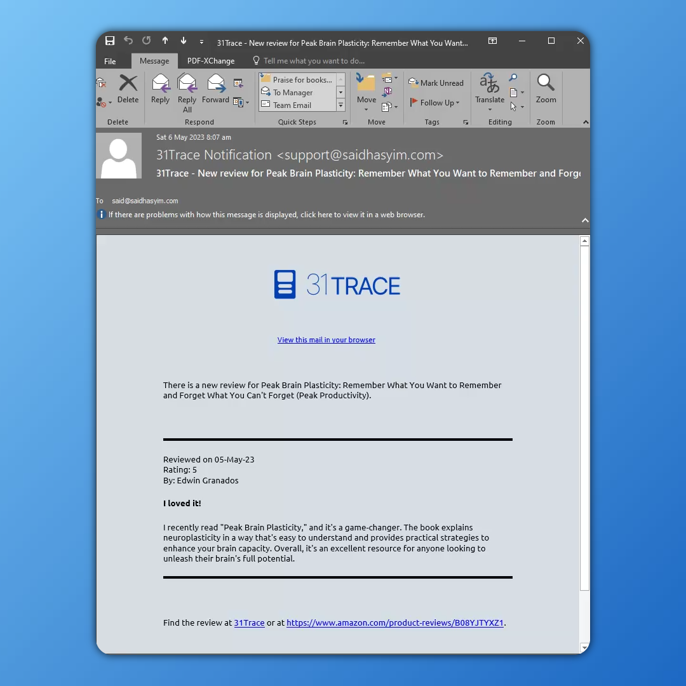Mark this message as Unread

(436, 83)
